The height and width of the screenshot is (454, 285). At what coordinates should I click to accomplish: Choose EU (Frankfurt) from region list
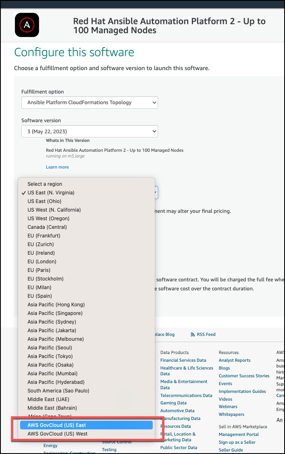(86, 236)
